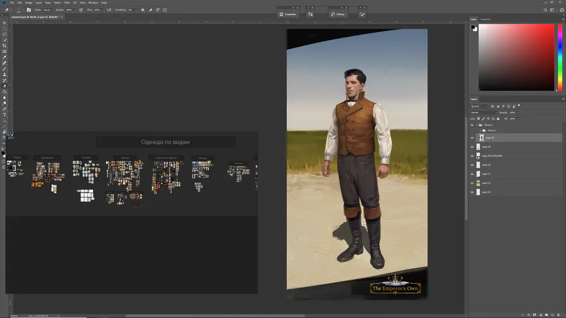Switch to the Swatches tab
The height and width of the screenshot is (318, 566).
point(485,19)
